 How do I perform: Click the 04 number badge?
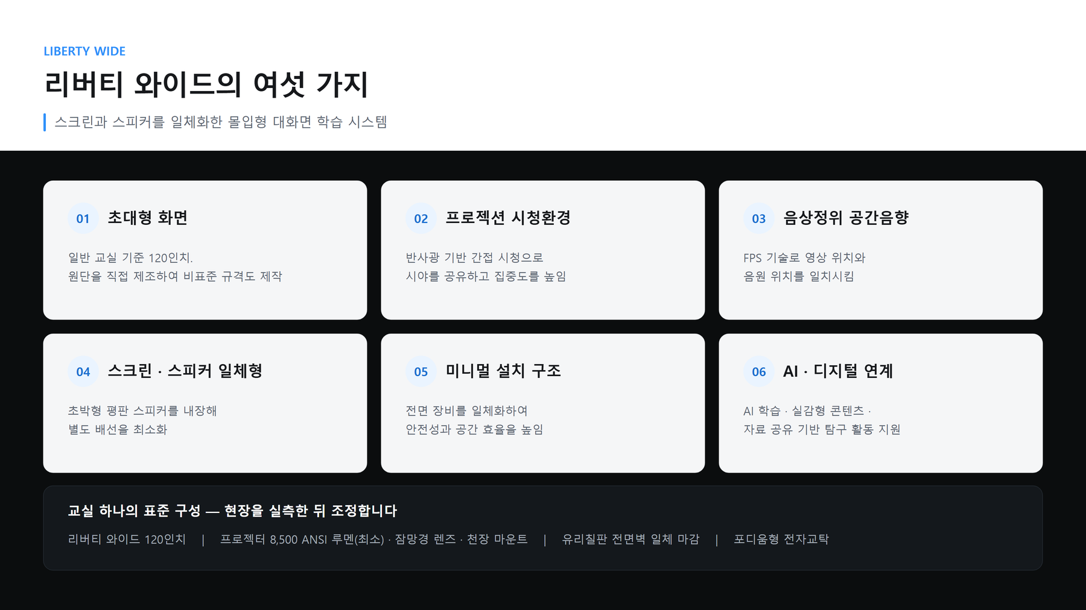pyautogui.click(x=83, y=371)
